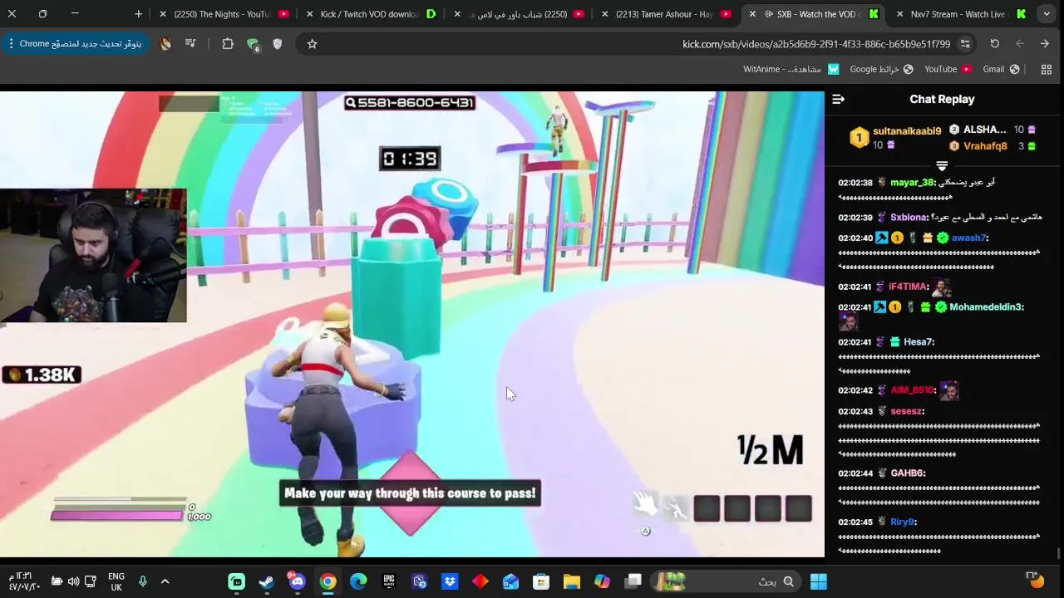1064x598 pixels.
Task: Click username Riry9 in chat
Action: point(902,522)
